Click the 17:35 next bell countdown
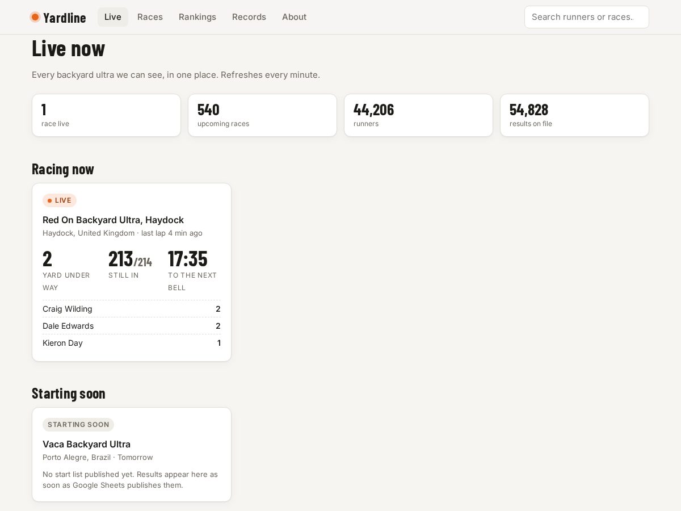This screenshot has width=681, height=511. [x=188, y=259]
